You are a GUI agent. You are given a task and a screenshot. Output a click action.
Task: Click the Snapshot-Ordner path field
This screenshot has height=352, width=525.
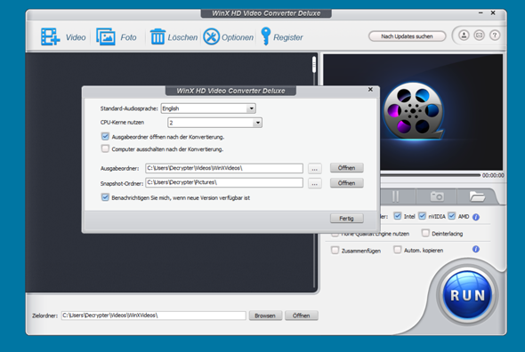click(x=224, y=182)
